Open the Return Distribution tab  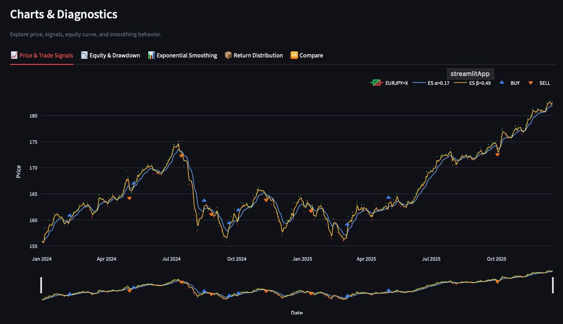258,55
